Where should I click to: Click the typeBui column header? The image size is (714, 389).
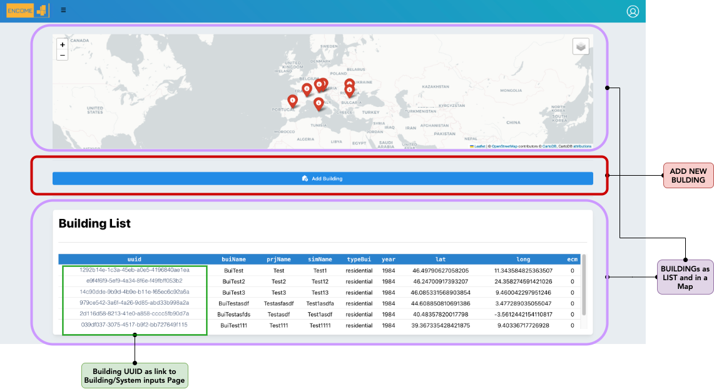coord(359,260)
